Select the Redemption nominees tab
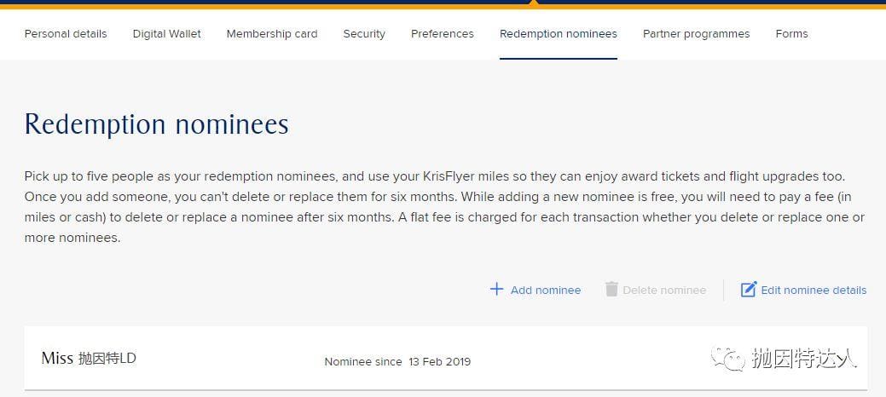The height and width of the screenshot is (397, 886). tap(559, 34)
